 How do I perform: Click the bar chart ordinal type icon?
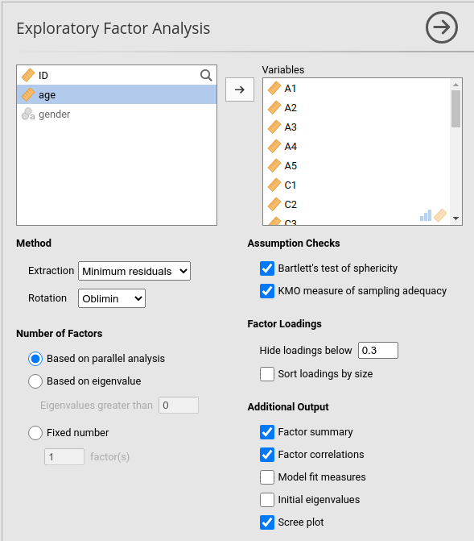coord(426,215)
